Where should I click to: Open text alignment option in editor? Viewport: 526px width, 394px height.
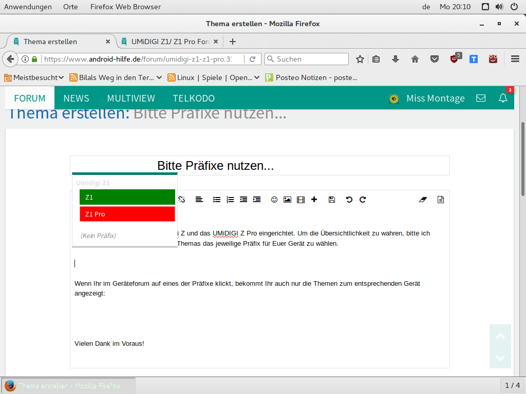pyautogui.click(x=199, y=200)
